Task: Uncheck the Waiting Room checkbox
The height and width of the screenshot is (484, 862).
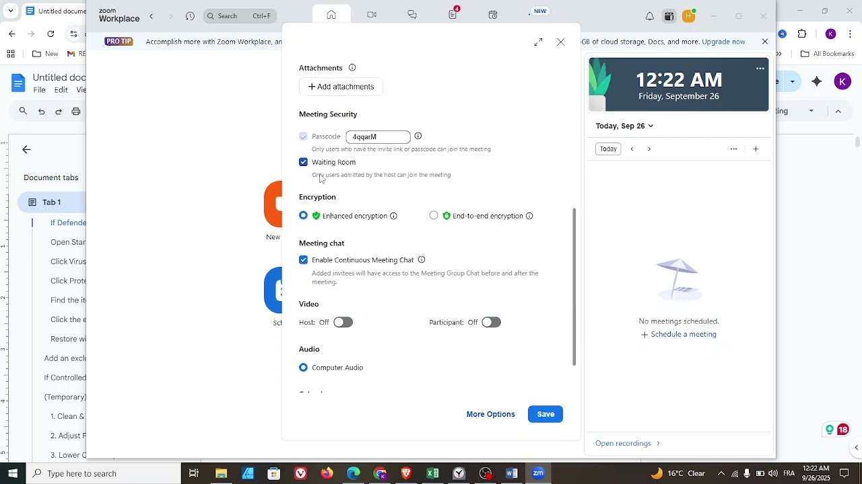Action: point(304,162)
